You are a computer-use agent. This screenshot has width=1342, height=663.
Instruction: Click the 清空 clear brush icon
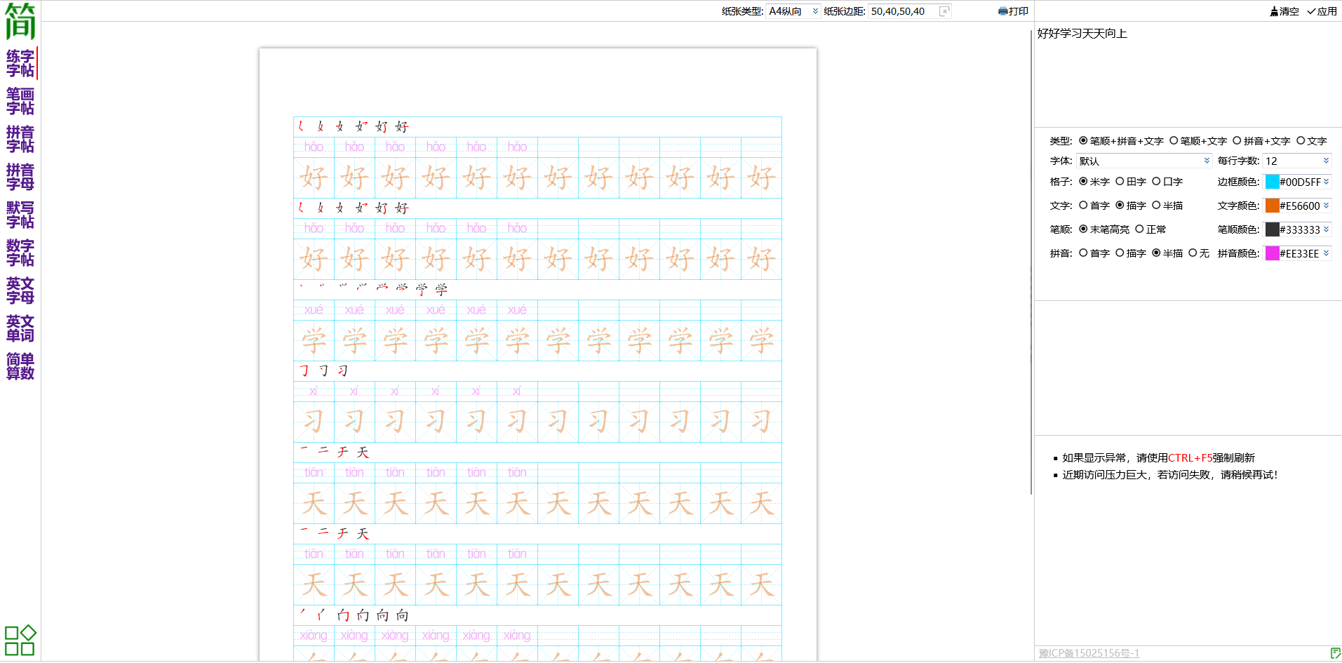pos(1275,11)
